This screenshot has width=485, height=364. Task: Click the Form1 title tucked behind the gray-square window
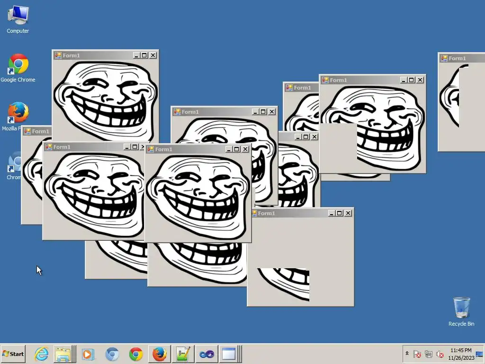(x=302, y=88)
